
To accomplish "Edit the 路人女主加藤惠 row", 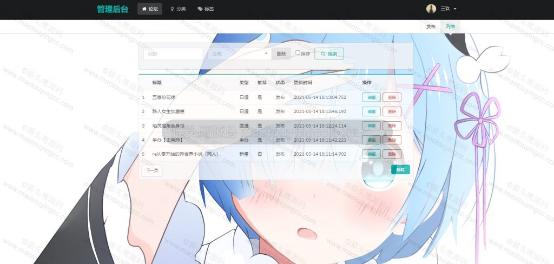I will click(x=371, y=111).
